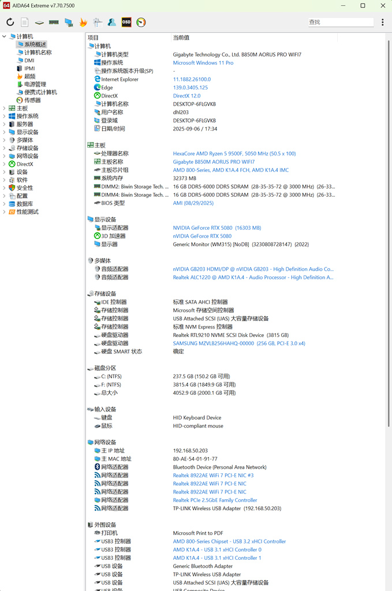Open the AMI (08/29/2025) BIOS link

click(x=193, y=203)
